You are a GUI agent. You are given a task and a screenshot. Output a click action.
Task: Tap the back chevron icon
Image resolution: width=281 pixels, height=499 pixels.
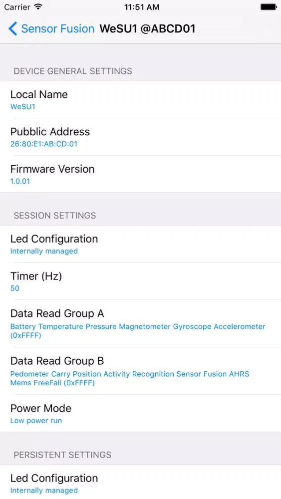(x=12, y=28)
